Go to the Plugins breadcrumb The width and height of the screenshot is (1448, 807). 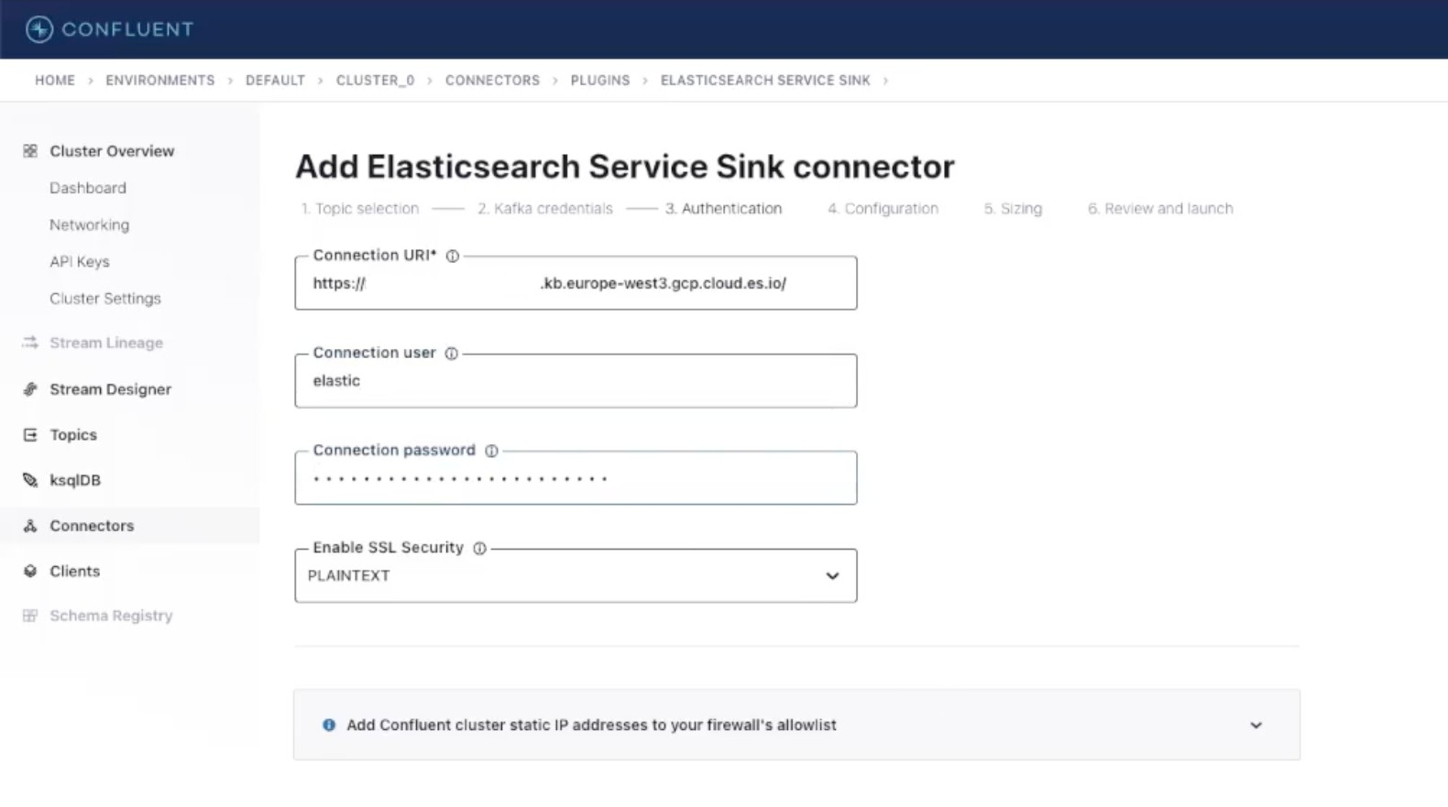coord(600,81)
